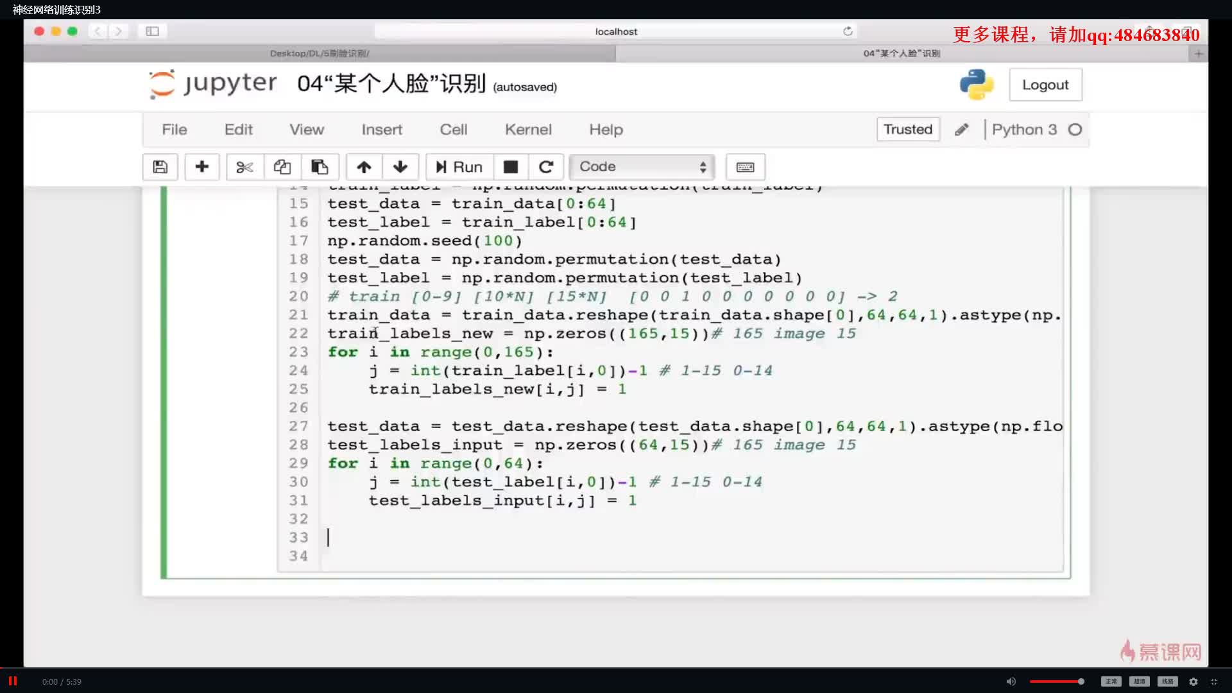Screen dimensions: 1232x693
Task: Click the Trusted notebook button
Action: tap(908, 130)
